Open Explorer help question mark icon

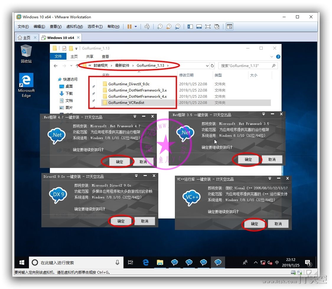coord(278,57)
